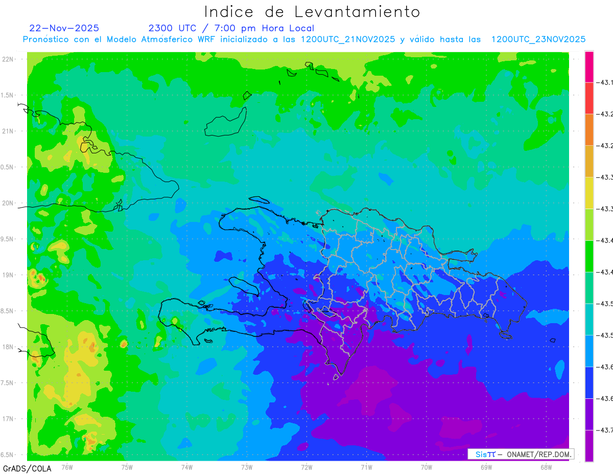The image size is (613, 474).
Task: Click the "9.5N" latitude label
Action: click(7, 239)
